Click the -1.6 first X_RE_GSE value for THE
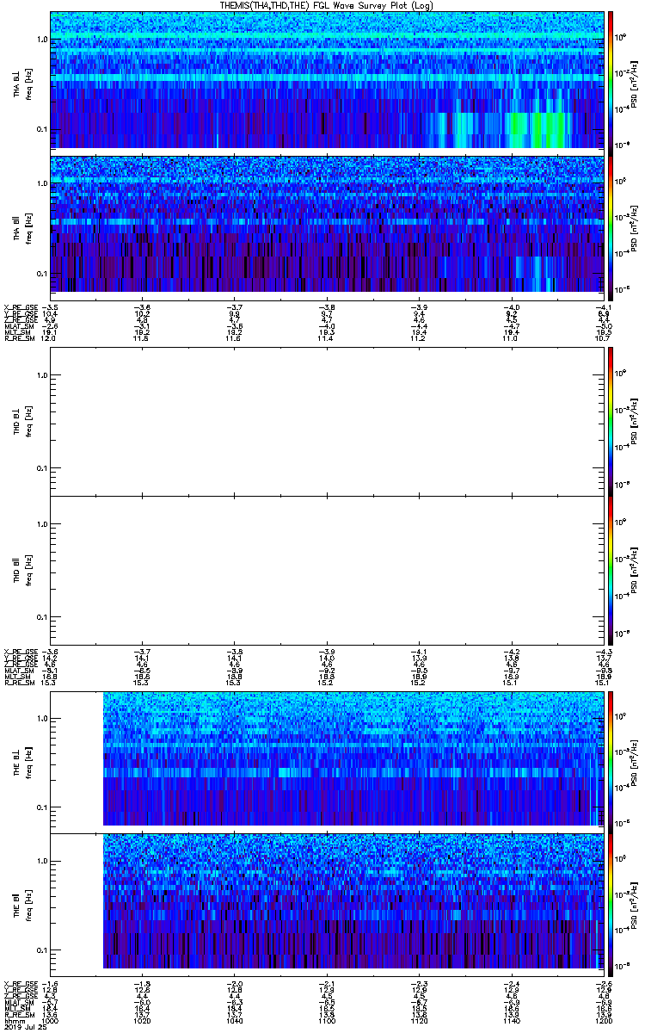Viewport: 645px width, 1033px height. [51, 983]
